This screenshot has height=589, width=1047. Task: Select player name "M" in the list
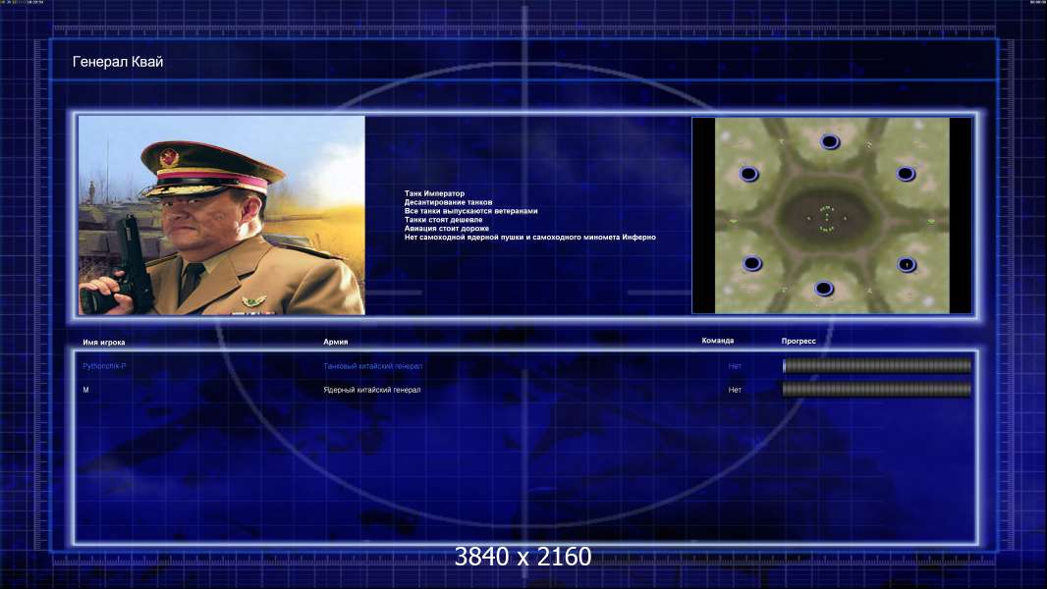[x=85, y=391]
